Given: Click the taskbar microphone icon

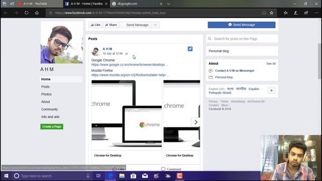Looking at the screenshot, I should [x=88, y=176].
